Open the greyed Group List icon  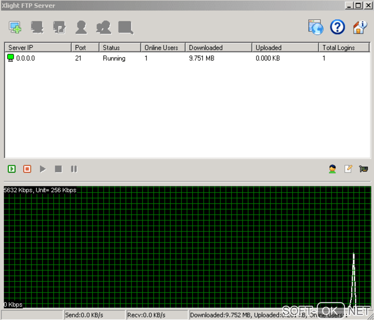coord(103,27)
